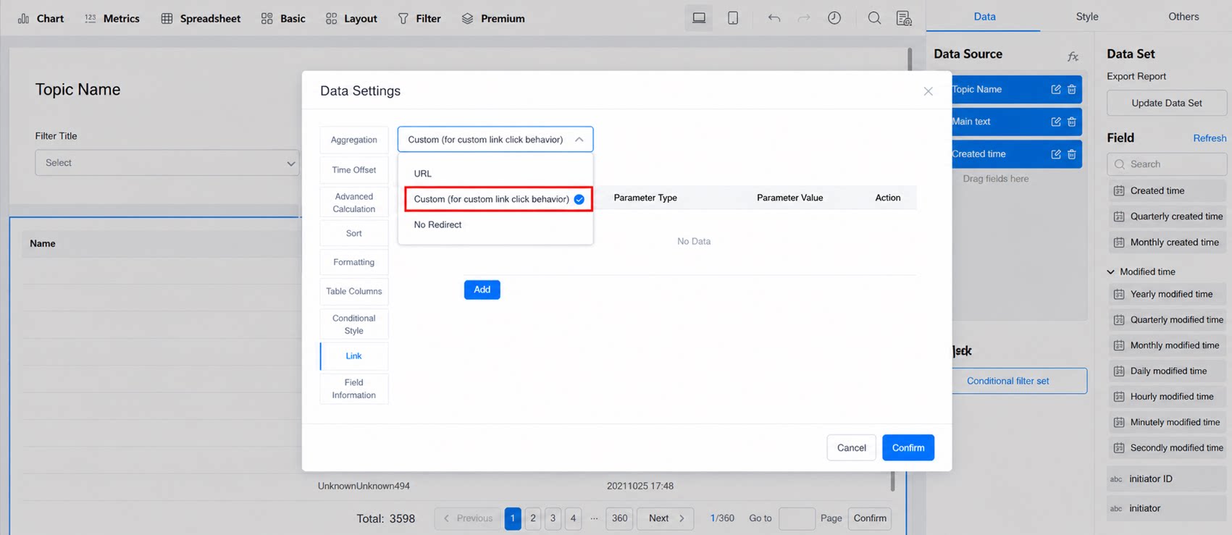
Task: Go to page 2 in pagination
Action: (x=533, y=518)
